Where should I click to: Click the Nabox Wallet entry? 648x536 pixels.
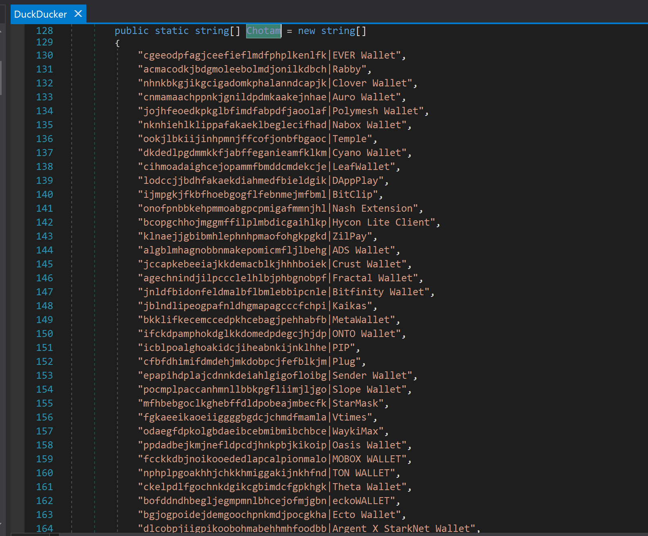pyautogui.click(x=275, y=125)
